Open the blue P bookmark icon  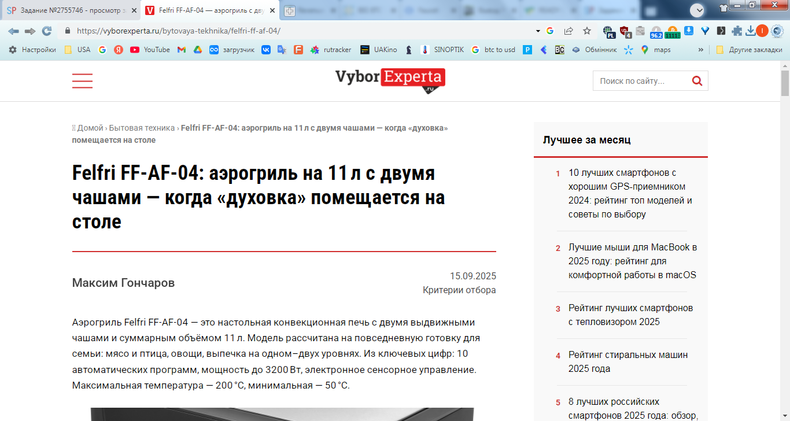point(527,50)
